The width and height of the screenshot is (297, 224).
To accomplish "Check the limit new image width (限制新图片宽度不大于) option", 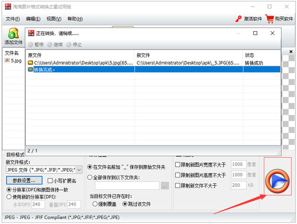I will pos(178,164).
